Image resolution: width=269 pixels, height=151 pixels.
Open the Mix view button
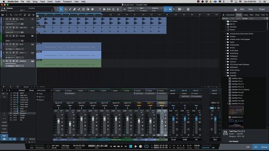(256, 147)
